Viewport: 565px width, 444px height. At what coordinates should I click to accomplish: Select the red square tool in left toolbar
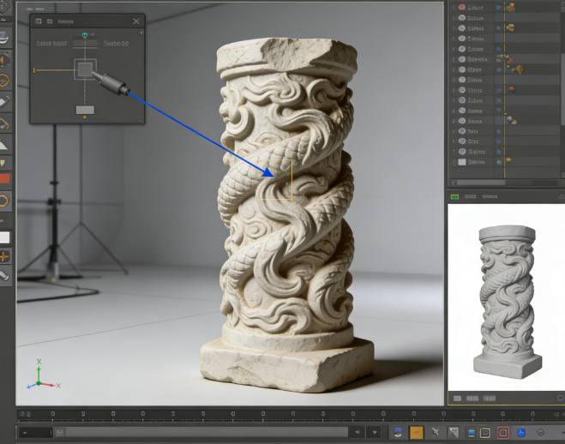tap(4, 178)
